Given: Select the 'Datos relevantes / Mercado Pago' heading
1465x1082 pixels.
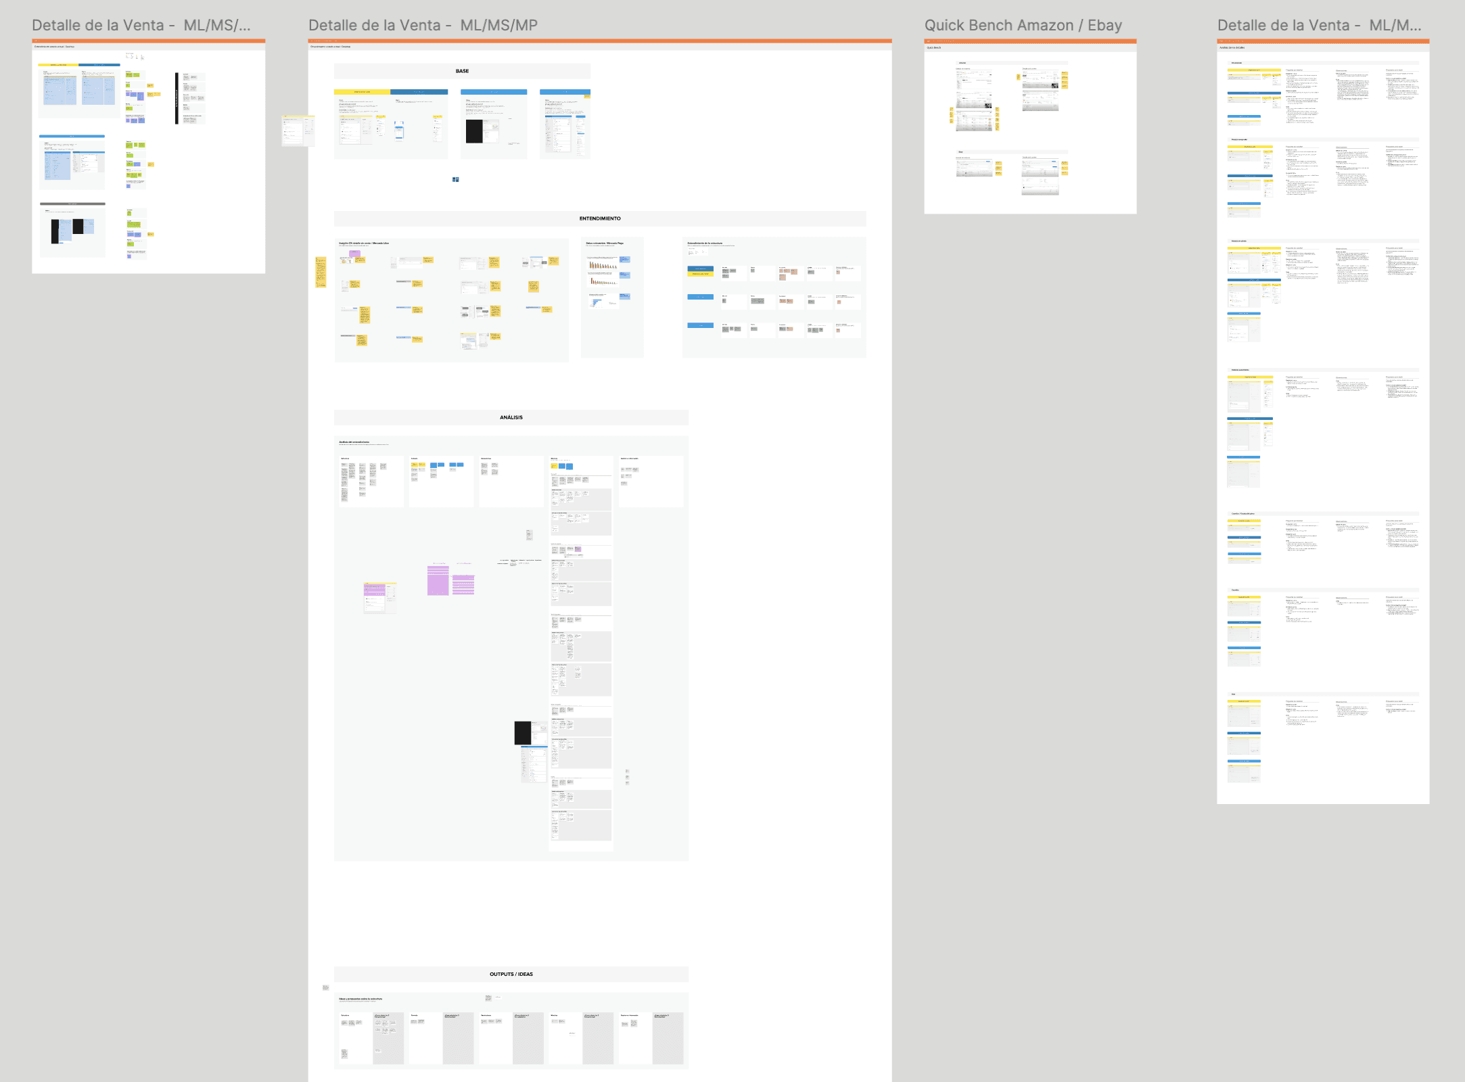Looking at the screenshot, I should [605, 243].
